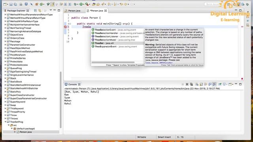The image size is (253, 142).
Task: Click the Package Explorer vertical scrollbar
Action: point(60,100)
